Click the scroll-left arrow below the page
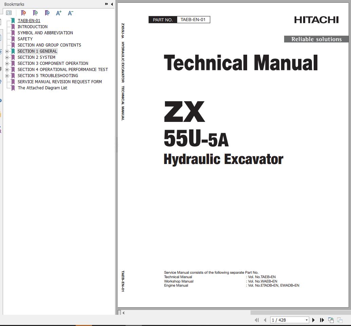The image size is (351, 326). click(x=124, y=313)
